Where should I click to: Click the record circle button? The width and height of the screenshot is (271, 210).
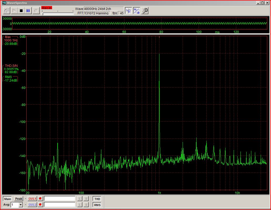tap(36, 11)
